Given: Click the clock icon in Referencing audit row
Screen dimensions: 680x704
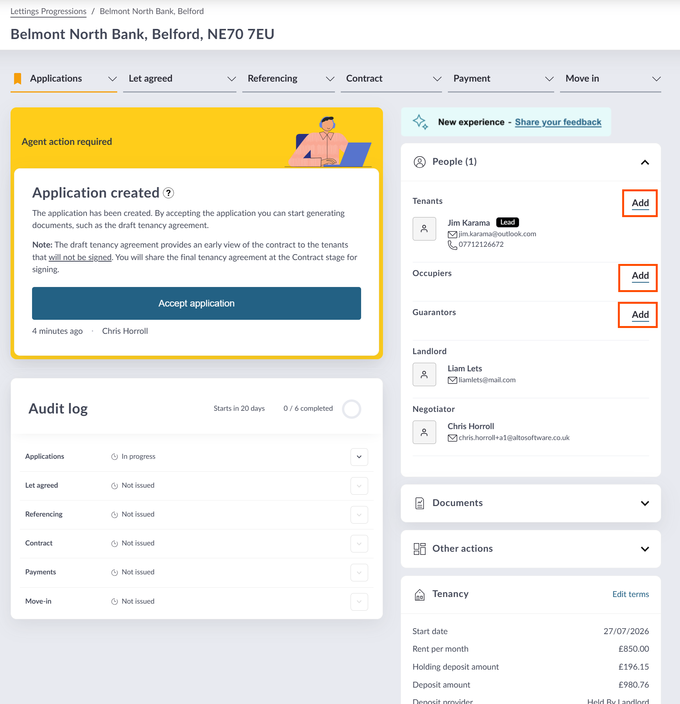Looking at the screenshot, I should [115, 515].
